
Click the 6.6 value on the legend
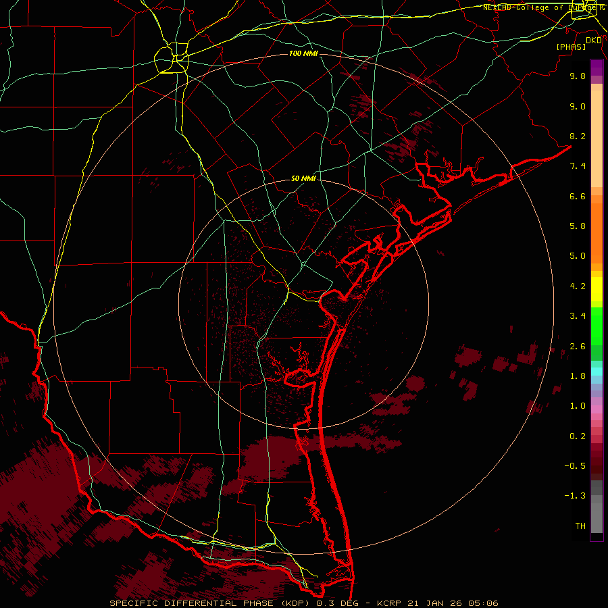tap(578, 196)
